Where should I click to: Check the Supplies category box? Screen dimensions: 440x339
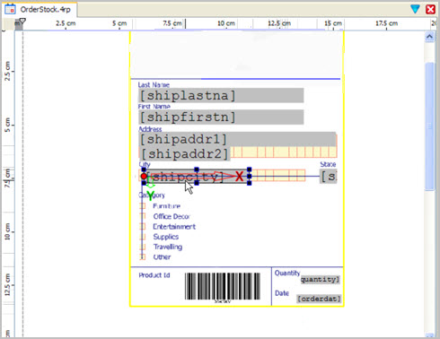pos(143,237)
